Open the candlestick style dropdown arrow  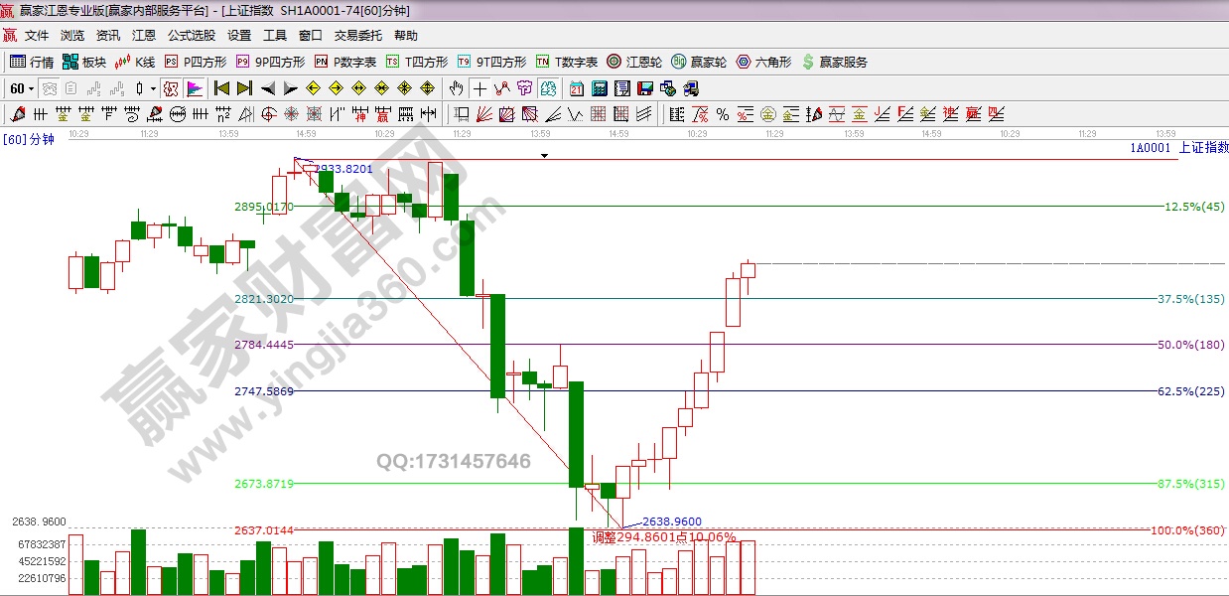(153, 88)
